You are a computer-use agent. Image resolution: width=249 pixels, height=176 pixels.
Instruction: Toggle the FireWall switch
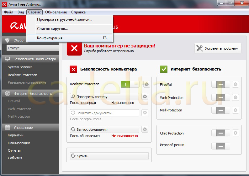click(x=221, y=84)
